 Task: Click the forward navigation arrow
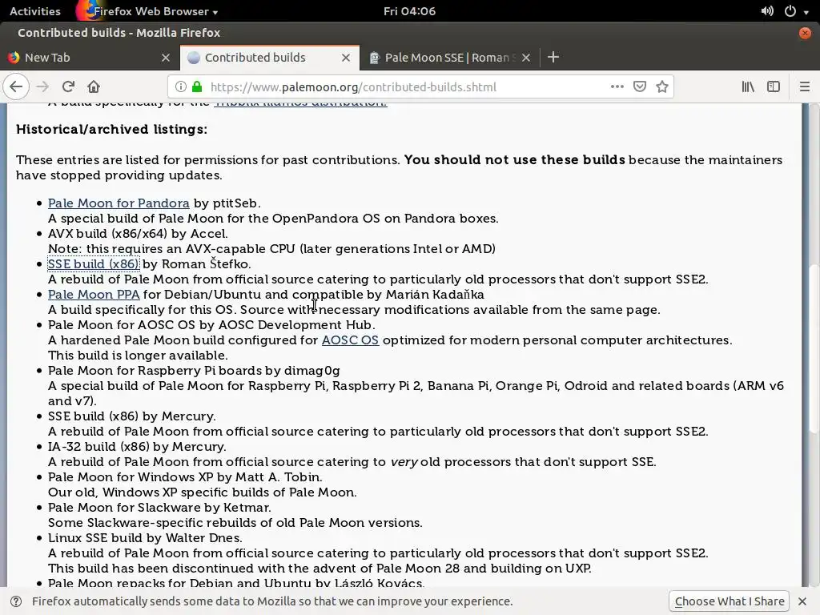42,86
